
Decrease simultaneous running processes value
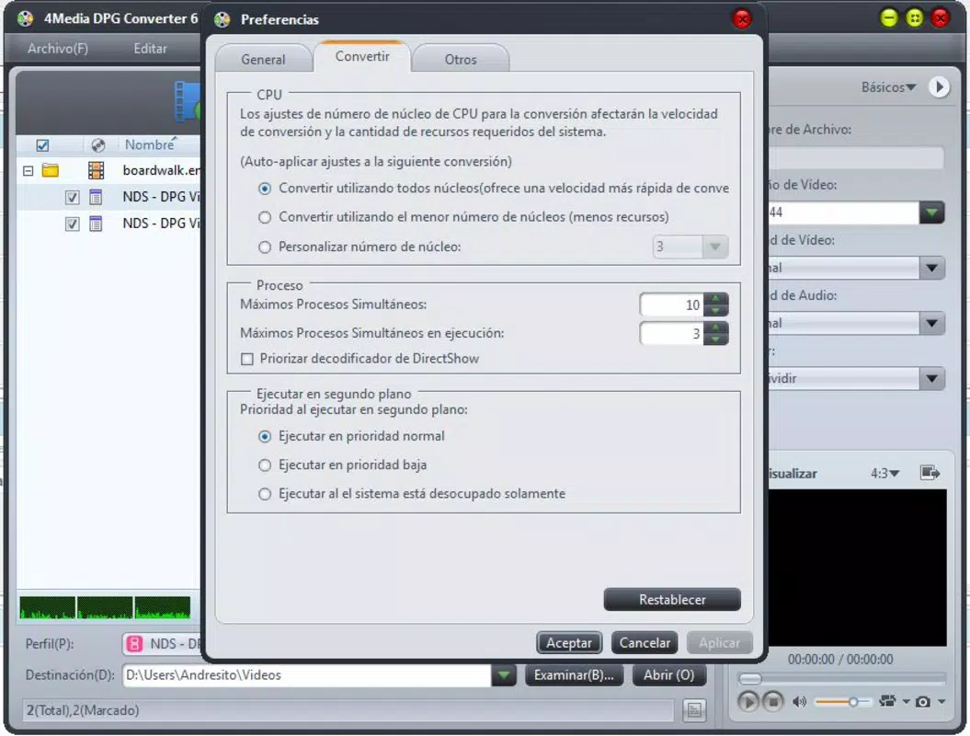click(x=715, y=339)
